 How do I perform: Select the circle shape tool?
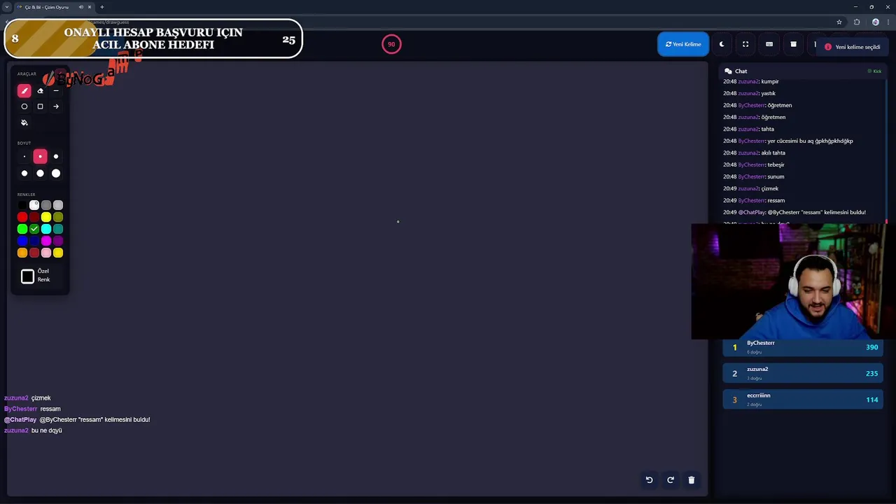click(x=24, y=106)
